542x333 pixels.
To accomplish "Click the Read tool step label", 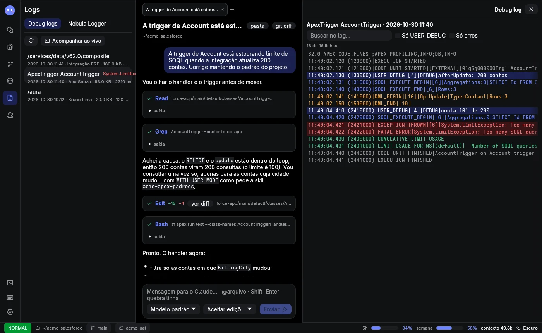I will 161,98.
